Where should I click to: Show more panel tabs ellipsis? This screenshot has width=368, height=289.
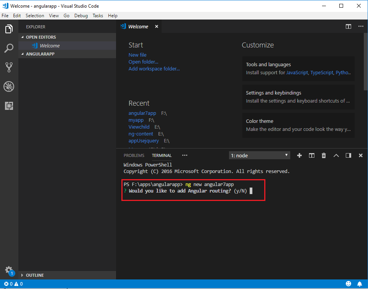(185, 155)
